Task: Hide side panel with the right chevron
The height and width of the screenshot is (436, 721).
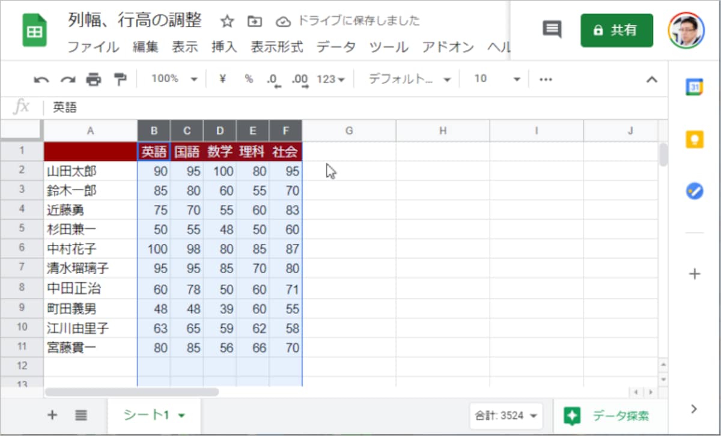Action: click(694, 409)
